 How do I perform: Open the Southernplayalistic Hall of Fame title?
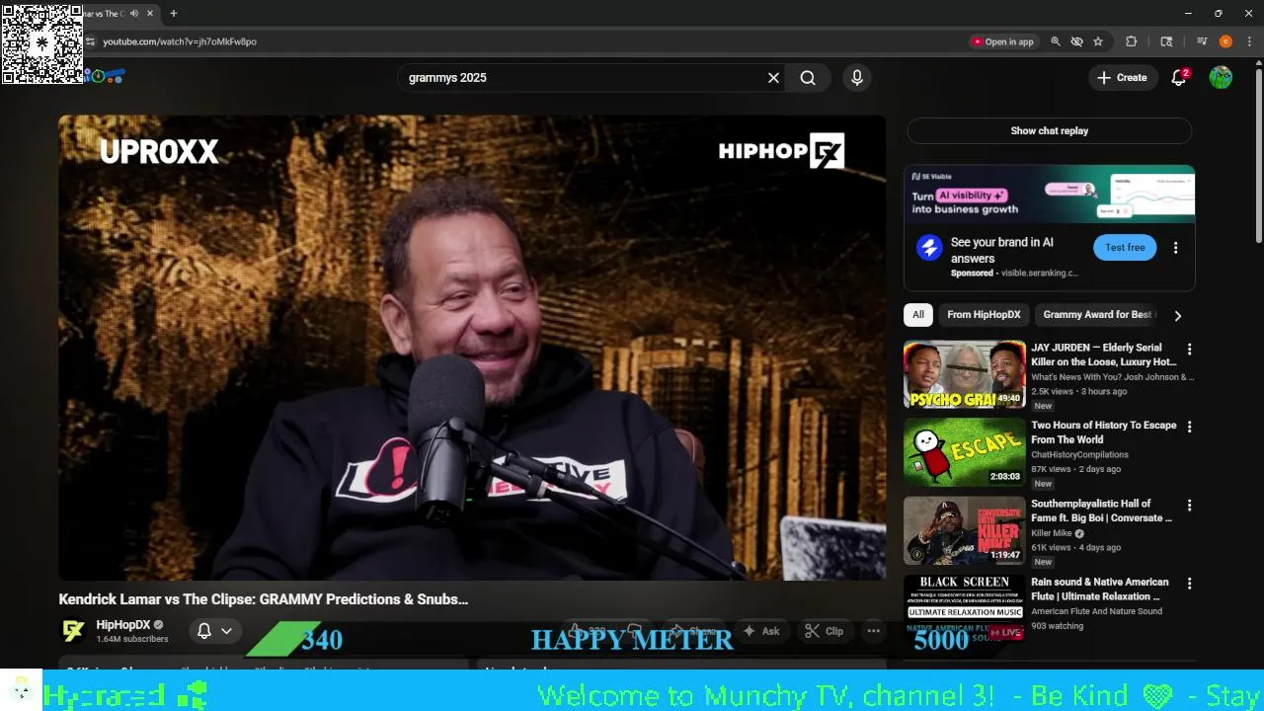1101,511
